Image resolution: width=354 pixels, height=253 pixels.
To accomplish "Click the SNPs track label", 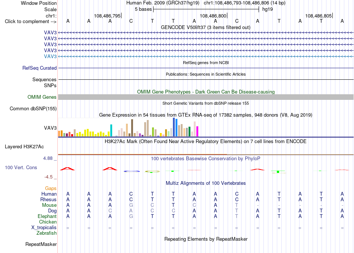I will [x=50, y=86].
